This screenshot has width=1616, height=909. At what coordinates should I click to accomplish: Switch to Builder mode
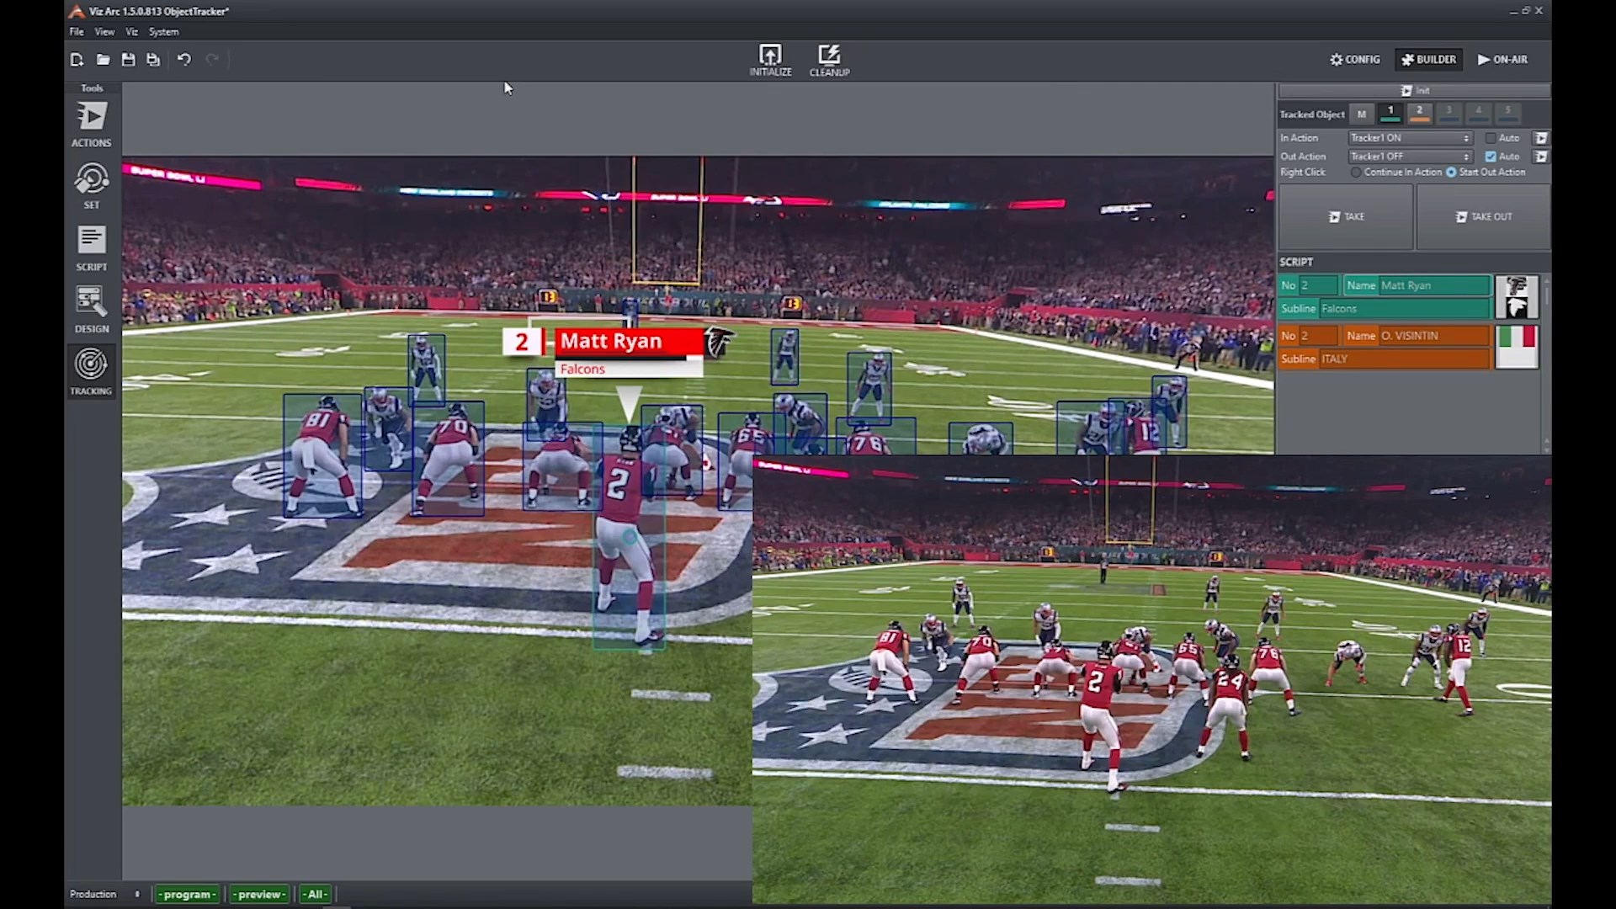pyautogui.click(x=1428, y=60)
